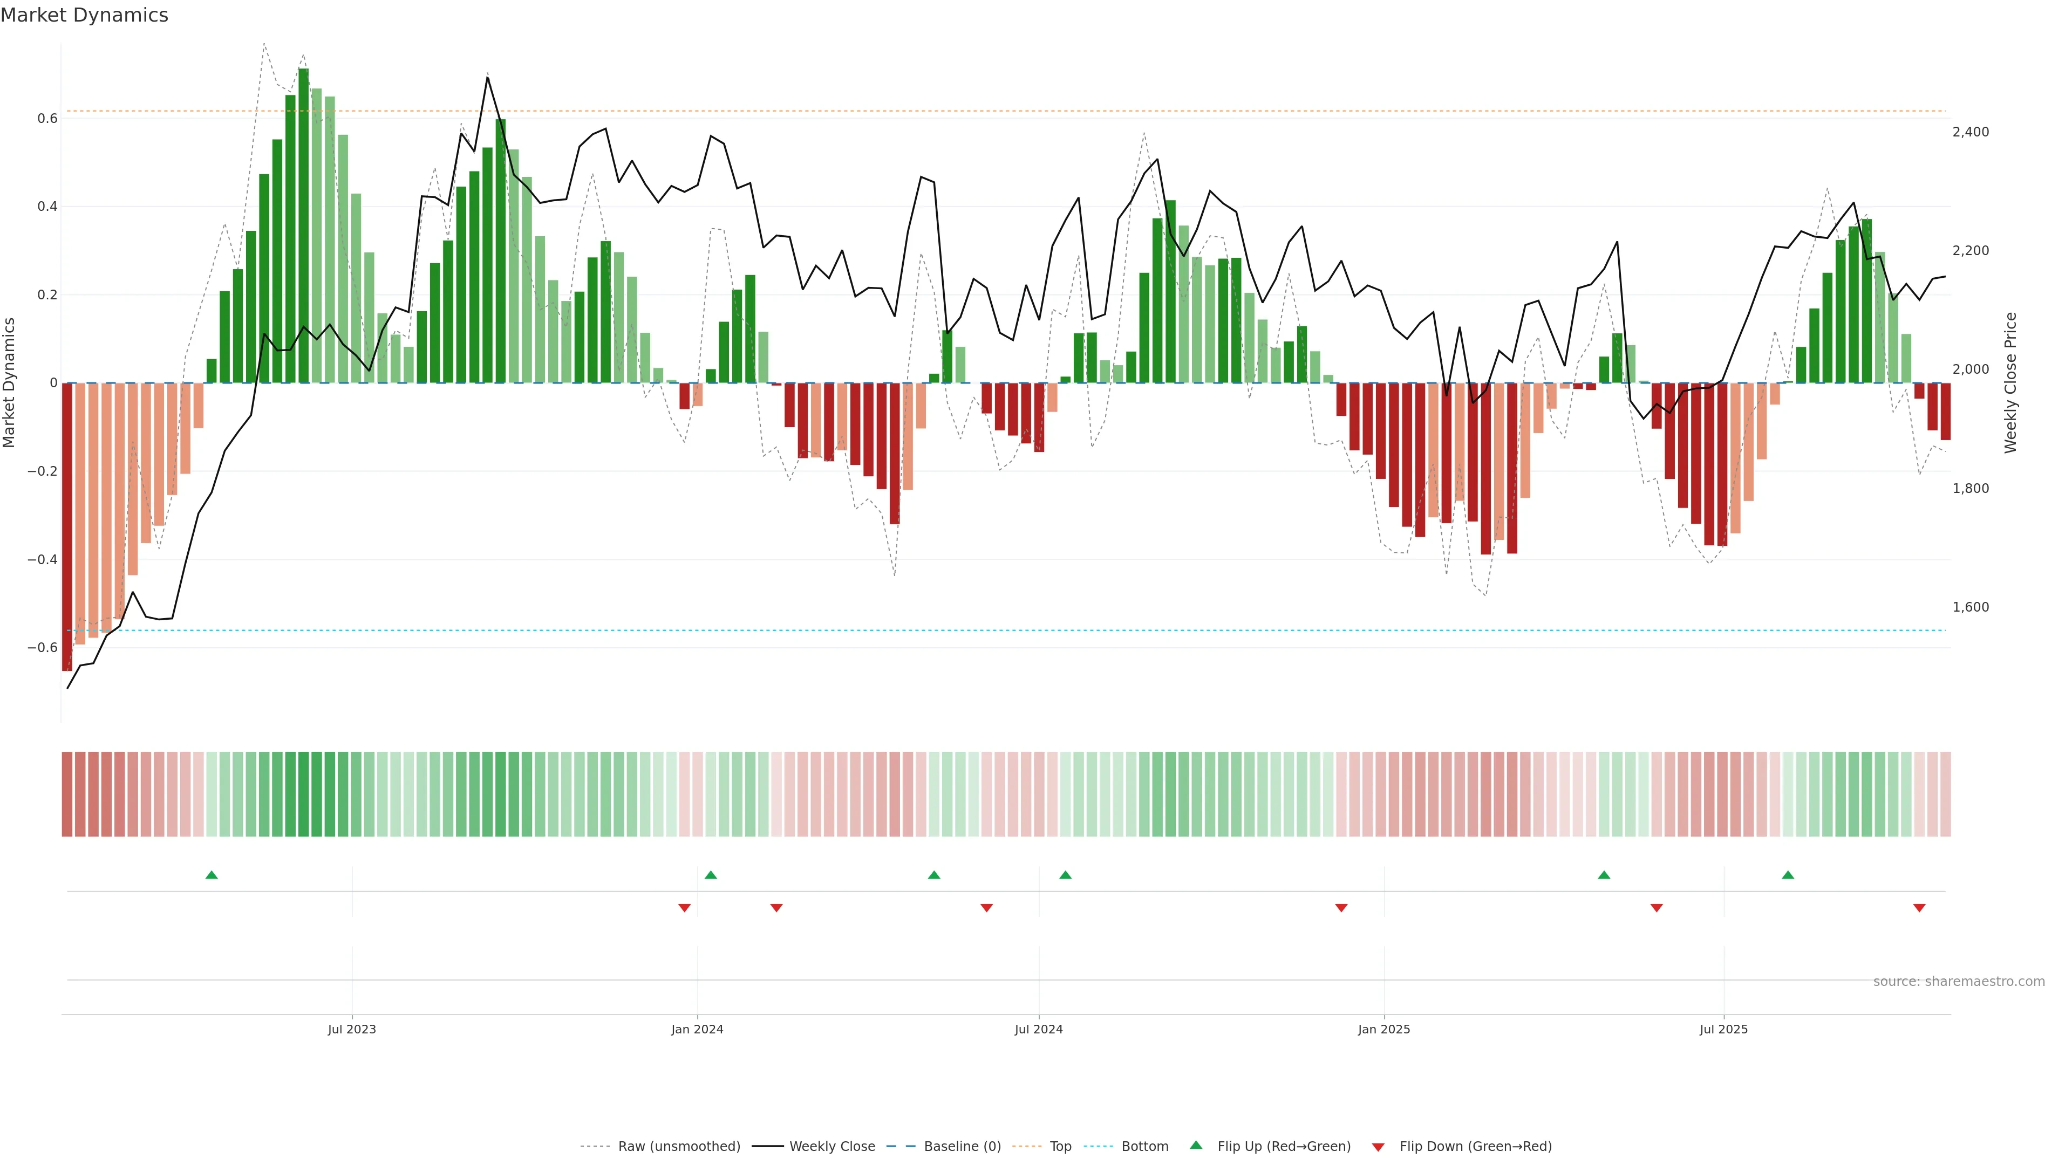Click the last red flip-down triangle marker
The height and width of the screenshot is (1165, 2072).
click(1919, 908)
